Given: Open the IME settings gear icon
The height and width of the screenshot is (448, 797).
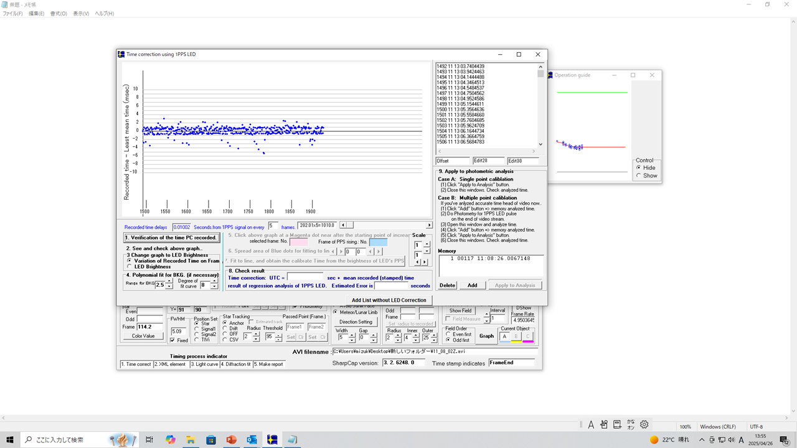Looking at the screenshot, I should click(644, 424).
